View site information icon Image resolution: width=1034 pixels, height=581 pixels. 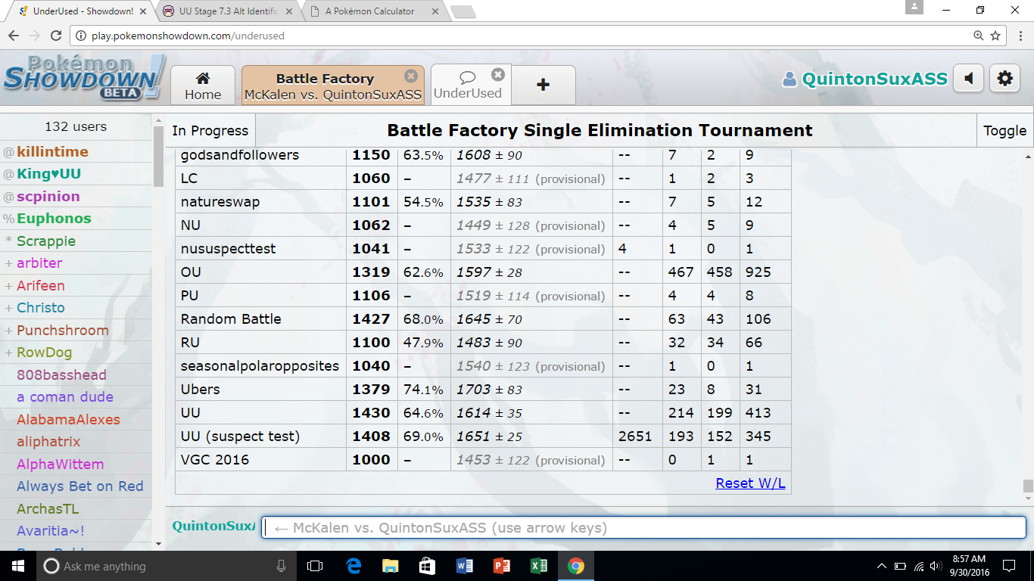pyautogui.click(x=80, y=36)
